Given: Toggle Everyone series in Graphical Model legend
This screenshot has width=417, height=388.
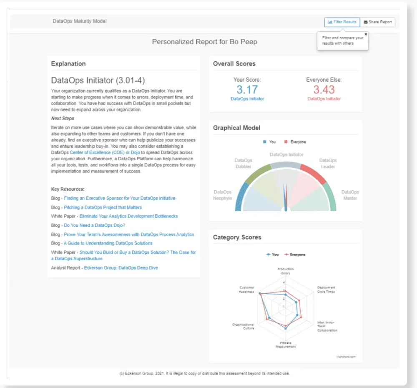Looking at the screenshot, I should 295,142.
